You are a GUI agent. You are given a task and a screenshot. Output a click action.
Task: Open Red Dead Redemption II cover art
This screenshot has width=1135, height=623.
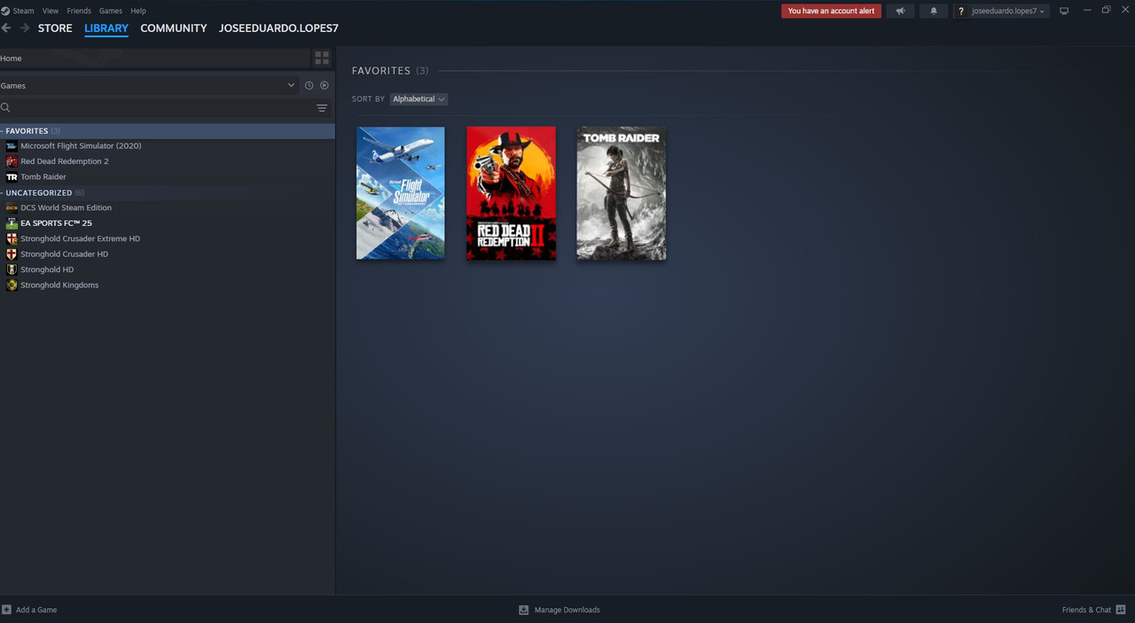coord(512,193)
